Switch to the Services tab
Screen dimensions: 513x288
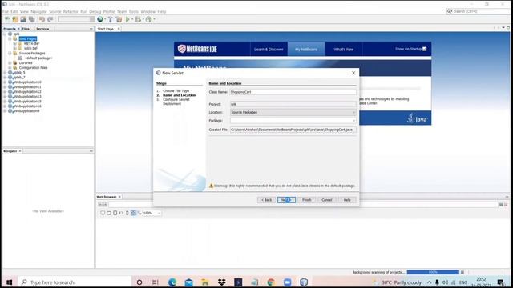tap(42, 29)
